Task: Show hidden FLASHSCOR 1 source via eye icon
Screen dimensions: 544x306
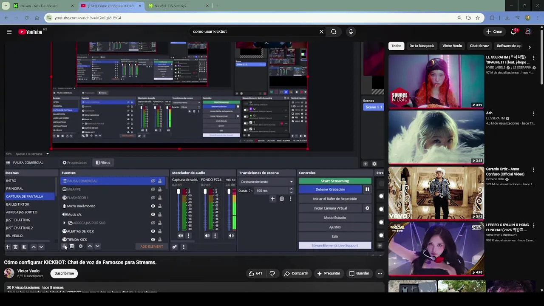Action: coord(153,198)
